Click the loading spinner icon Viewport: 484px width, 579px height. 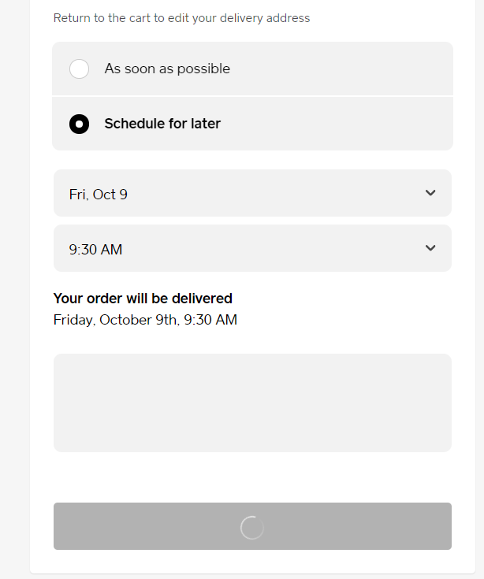click(251, 527)
